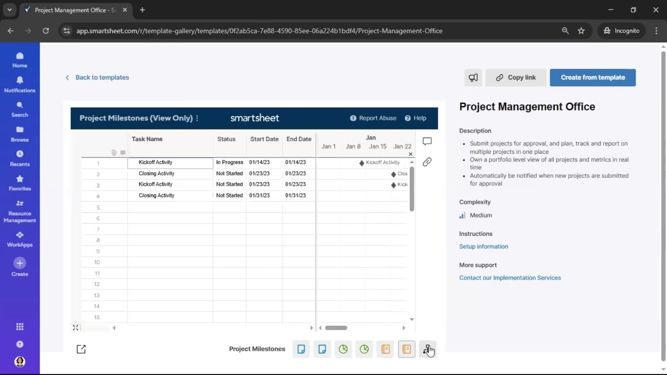Viewport: 667px width, 375px height.
Task: Bookmark this page with the star
Action: click(581, 31)
